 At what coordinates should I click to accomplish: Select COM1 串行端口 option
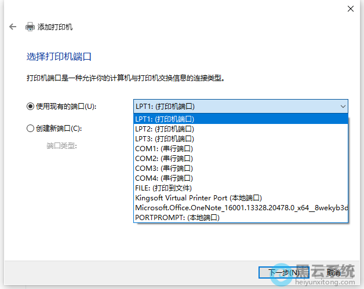click(x=241, y=148)
